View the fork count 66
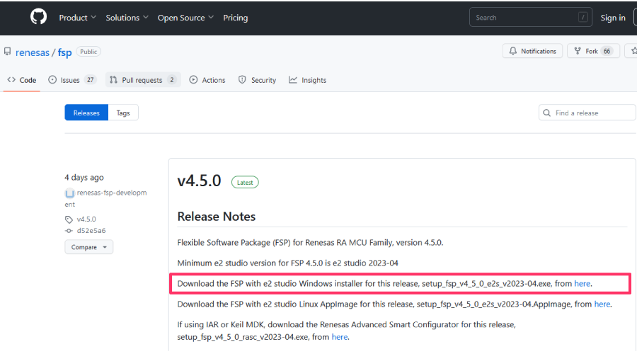 point(607,51)
